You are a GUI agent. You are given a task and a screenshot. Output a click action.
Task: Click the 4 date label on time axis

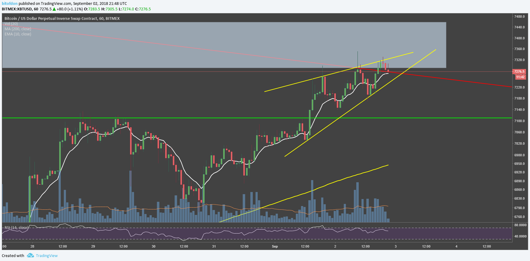click(456, 246)
